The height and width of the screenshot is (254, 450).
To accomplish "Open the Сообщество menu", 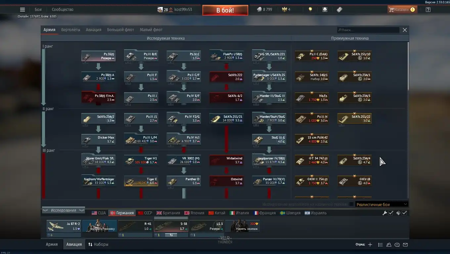I will point(63,10).
